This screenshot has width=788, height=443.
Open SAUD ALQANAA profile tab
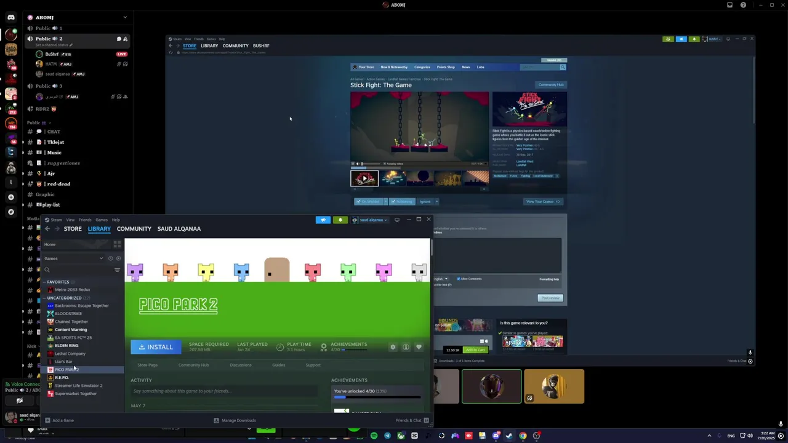click(179, 229)
